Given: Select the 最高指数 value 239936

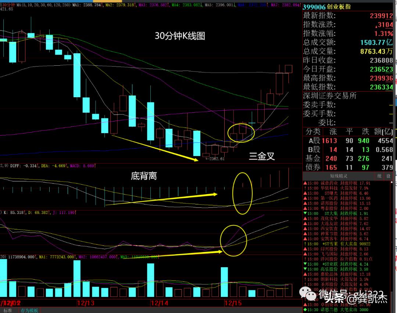Looking at the screenshot, I should (x=382, y=78).
